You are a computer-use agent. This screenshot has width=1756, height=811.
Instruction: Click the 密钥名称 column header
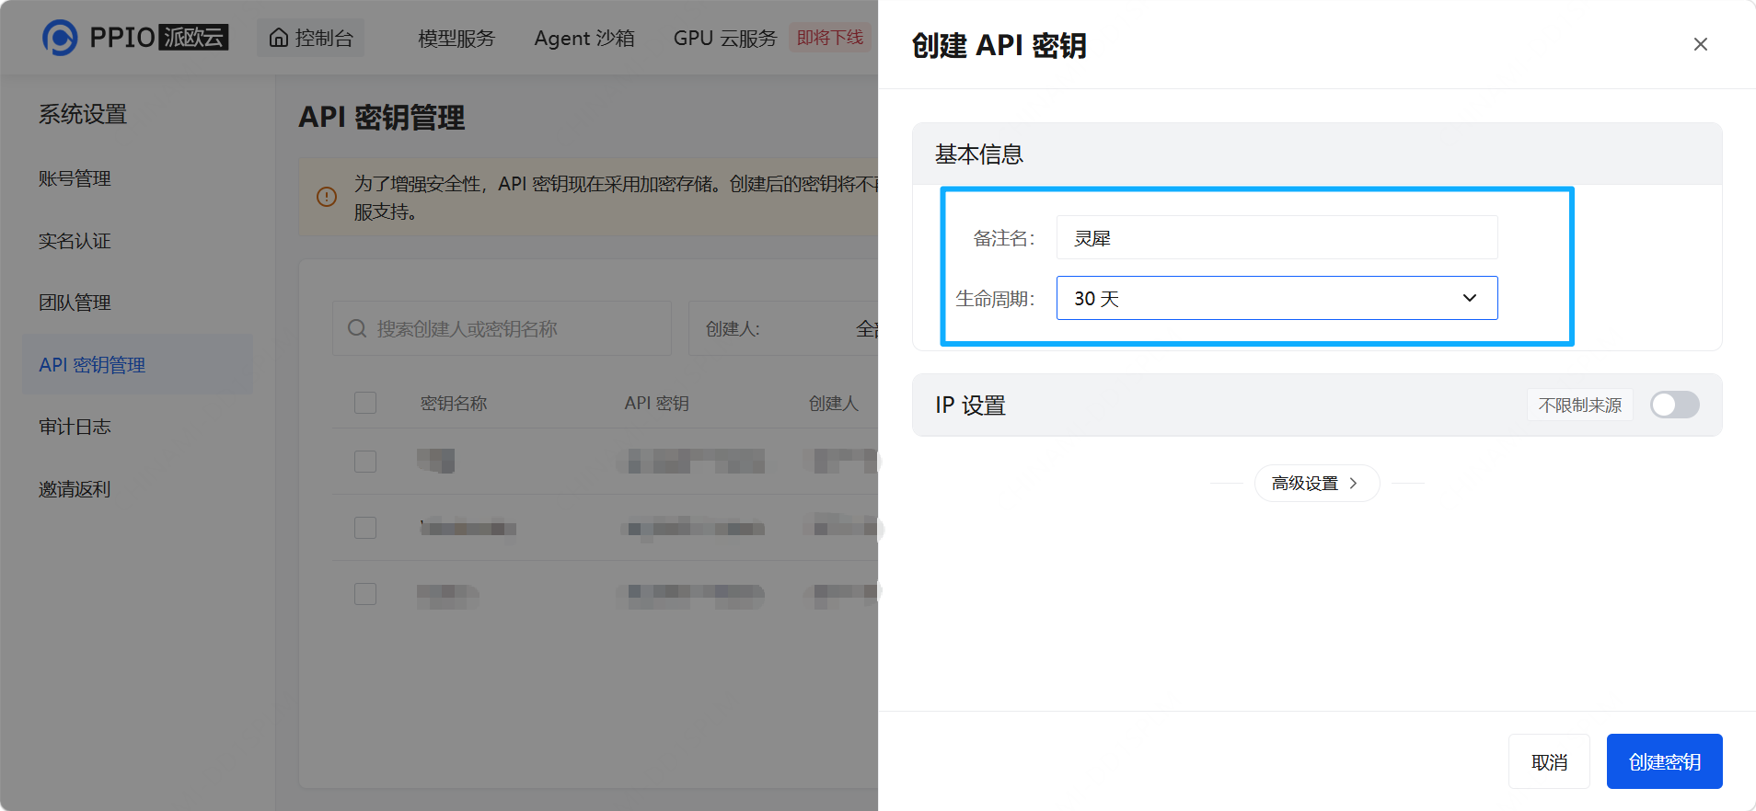click(454, 403)
